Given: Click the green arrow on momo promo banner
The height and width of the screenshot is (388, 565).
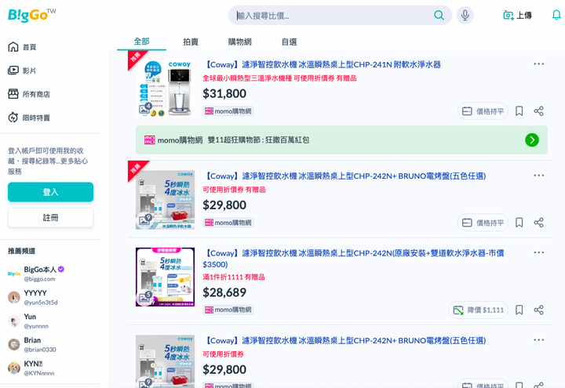Looking at the screenshot, I should 532,140.
